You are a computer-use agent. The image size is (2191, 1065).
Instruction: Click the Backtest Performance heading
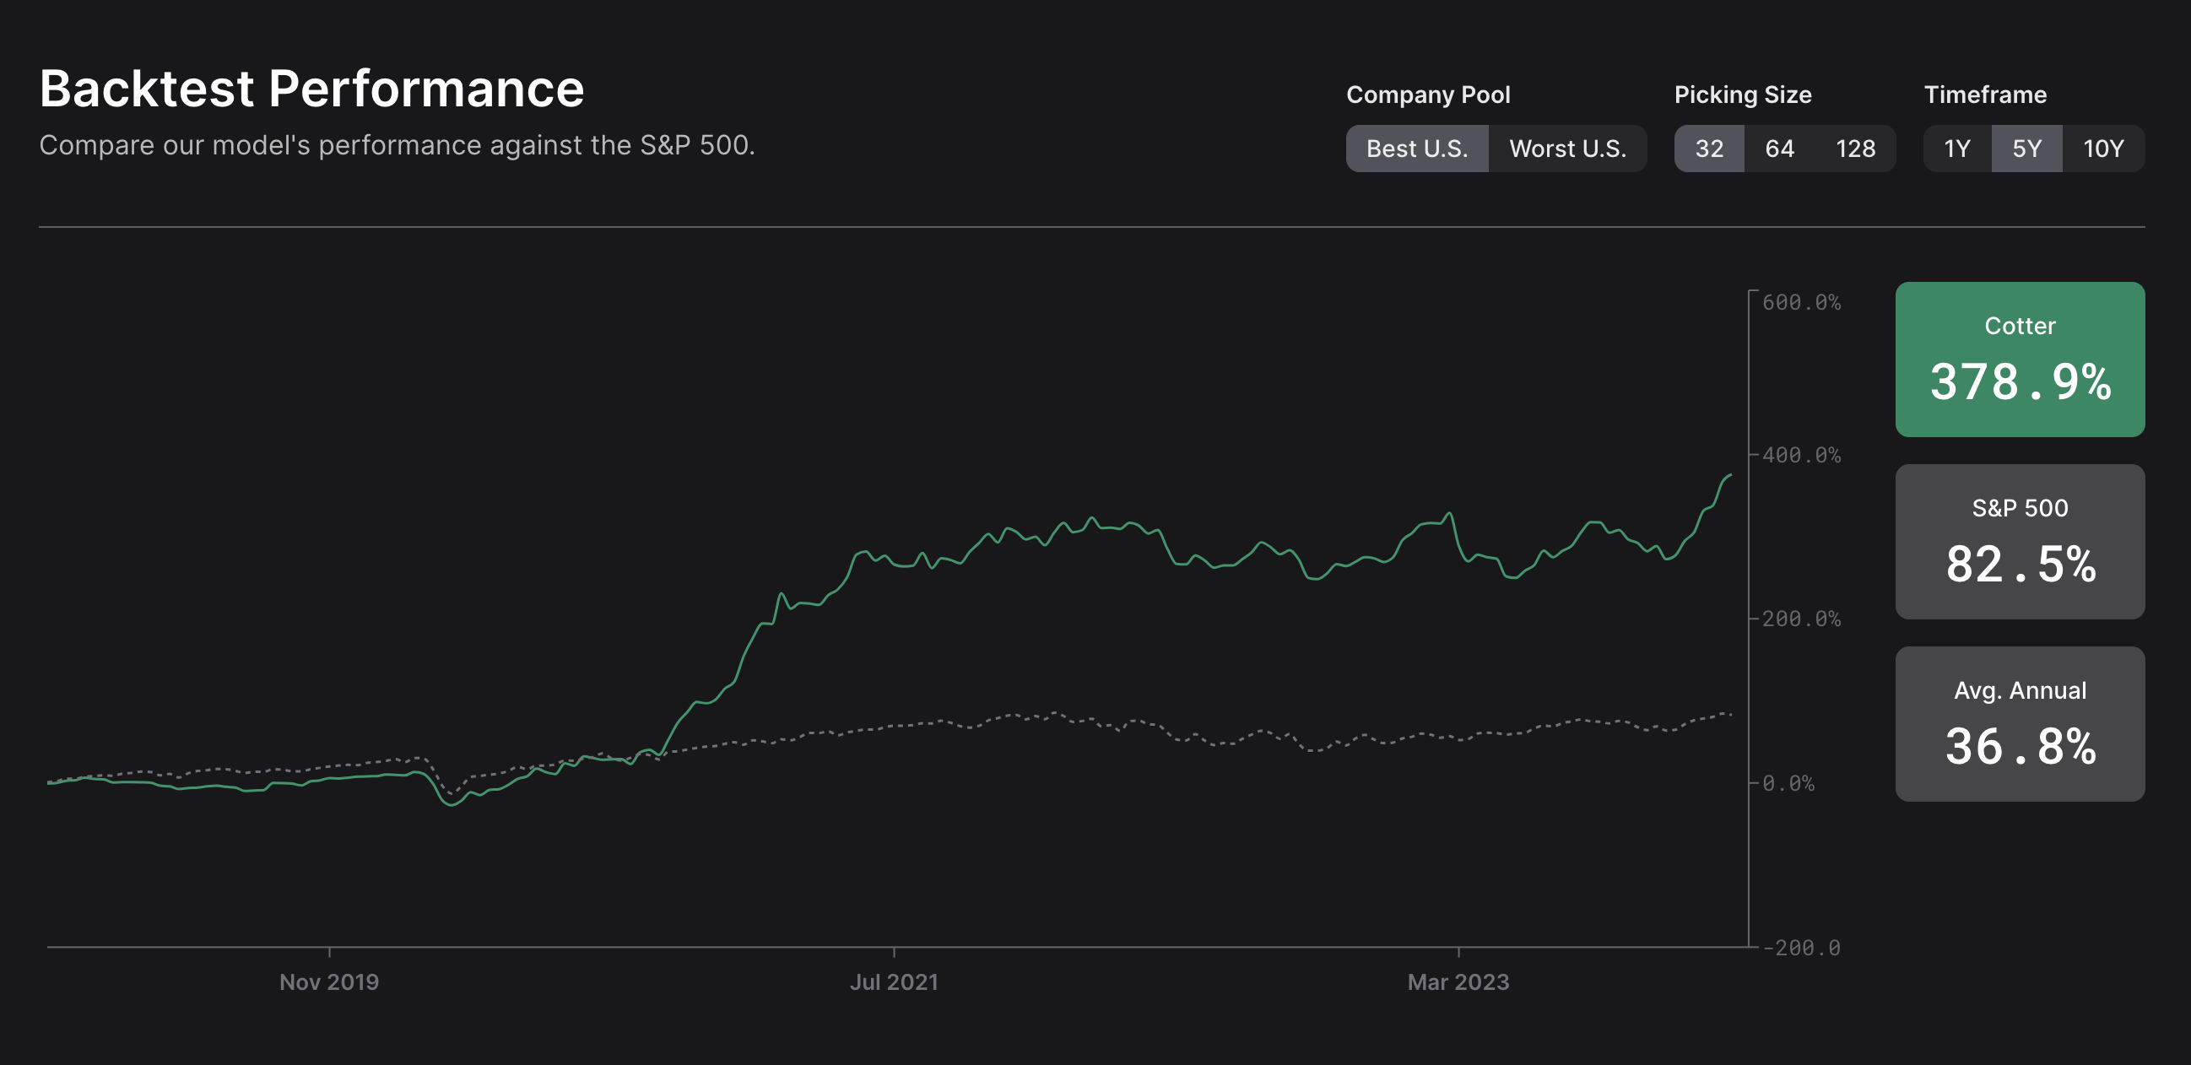[x=312, y=89]
